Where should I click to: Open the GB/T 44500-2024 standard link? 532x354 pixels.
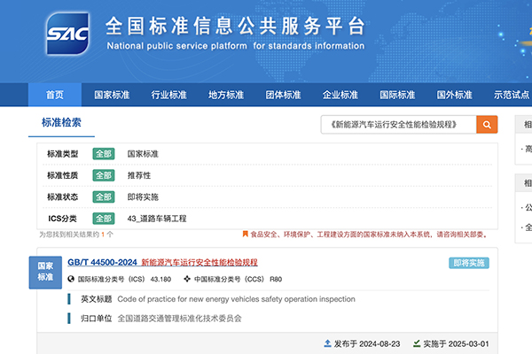[103, 263]
